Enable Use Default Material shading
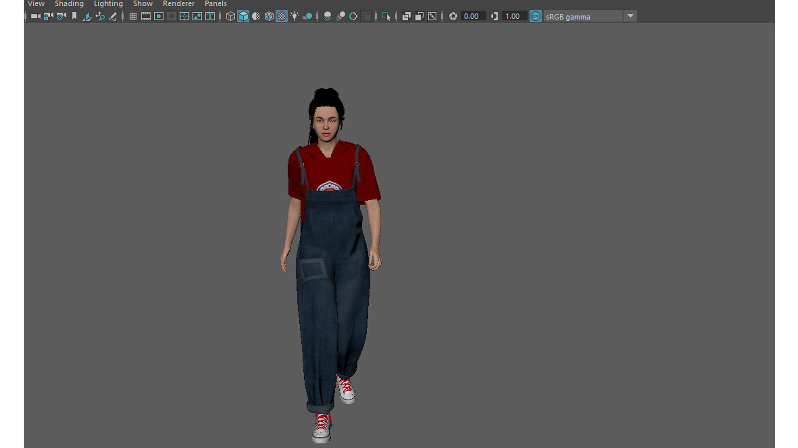This screenshot has height=448, width=798. click(x=256, y=16)
